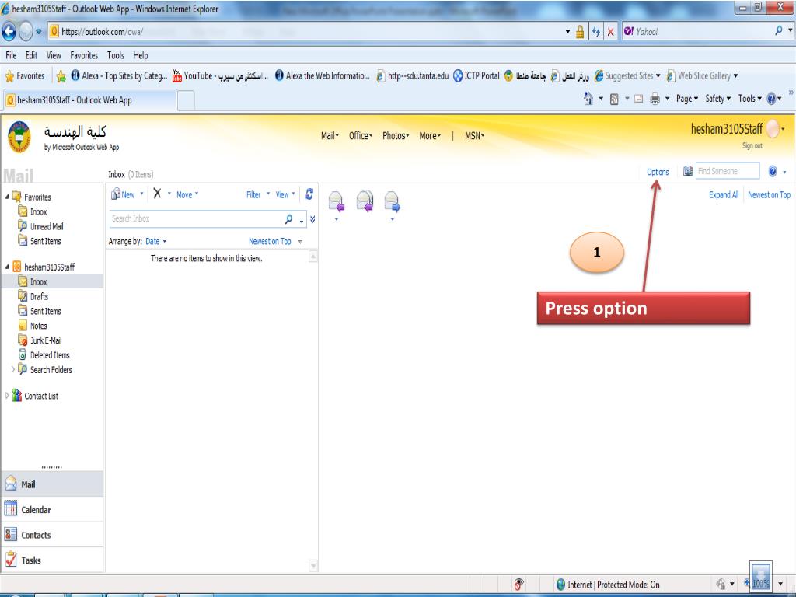The height and width of the screenshot is (597, 796).
Task: Click the Options link
Action: point(658,173)
